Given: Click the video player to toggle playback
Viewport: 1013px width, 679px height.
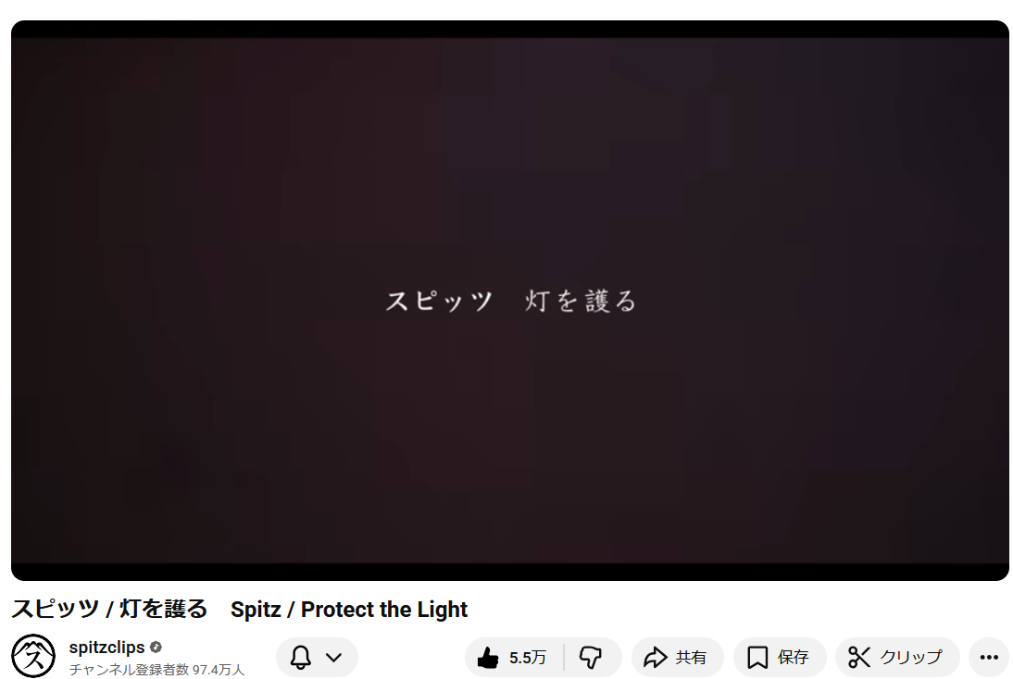Looking at the screenshot, I should (509, 301).
